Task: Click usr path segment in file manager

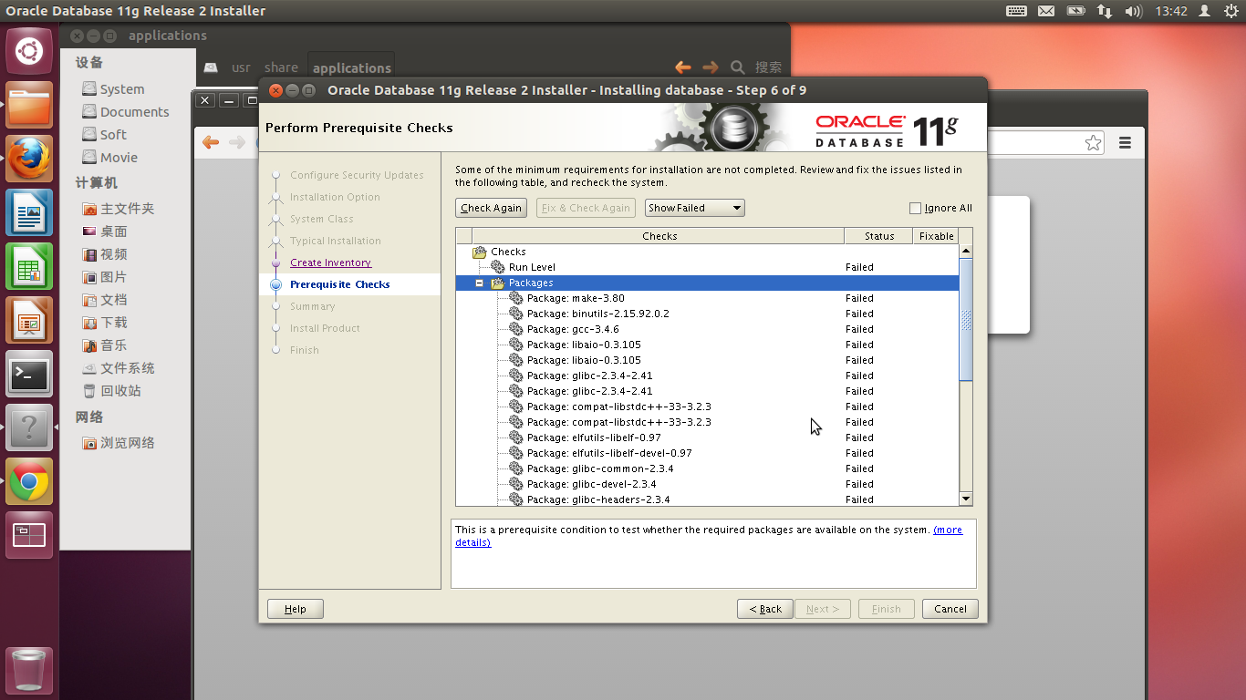Action: click(241, 67)
